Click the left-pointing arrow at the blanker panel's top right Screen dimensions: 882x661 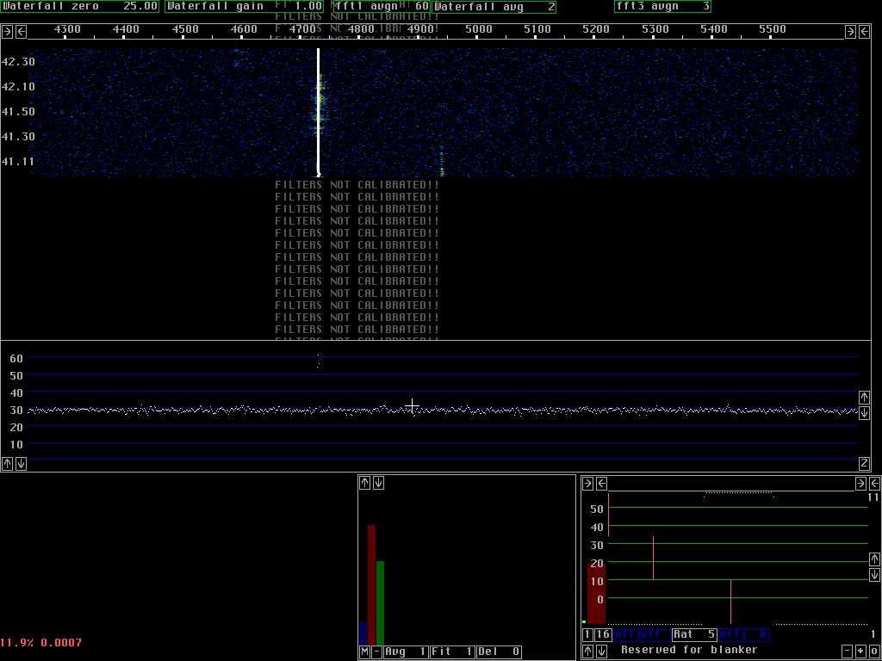click(x=874, y=484)
